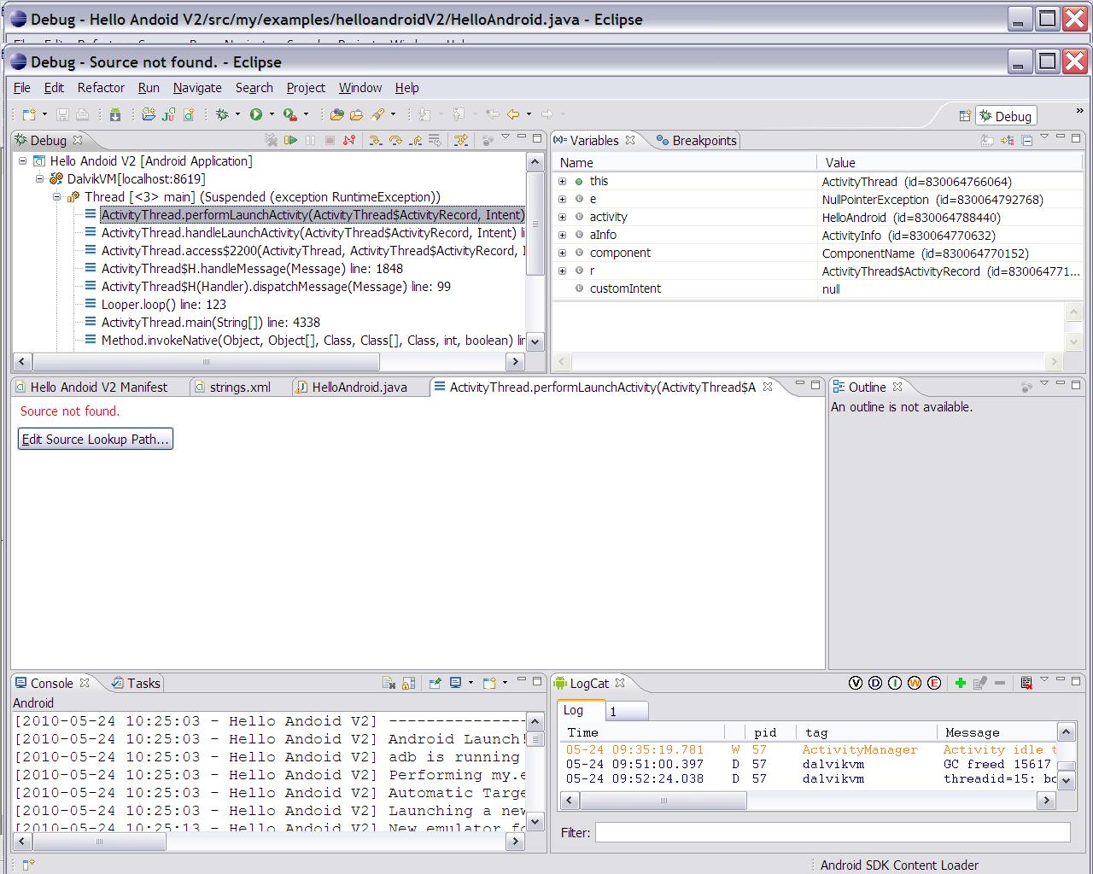Click the New wizard icon in toolbar
The width and height of the screenshot is (1093, 874).
coord(29,114)
